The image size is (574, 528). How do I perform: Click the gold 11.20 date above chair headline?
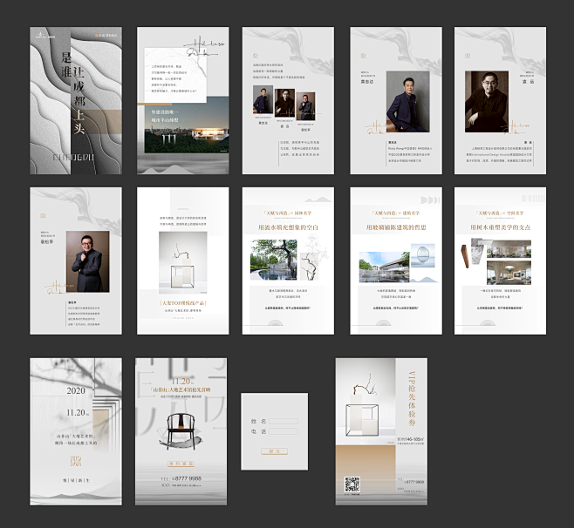tap(181, 382)
